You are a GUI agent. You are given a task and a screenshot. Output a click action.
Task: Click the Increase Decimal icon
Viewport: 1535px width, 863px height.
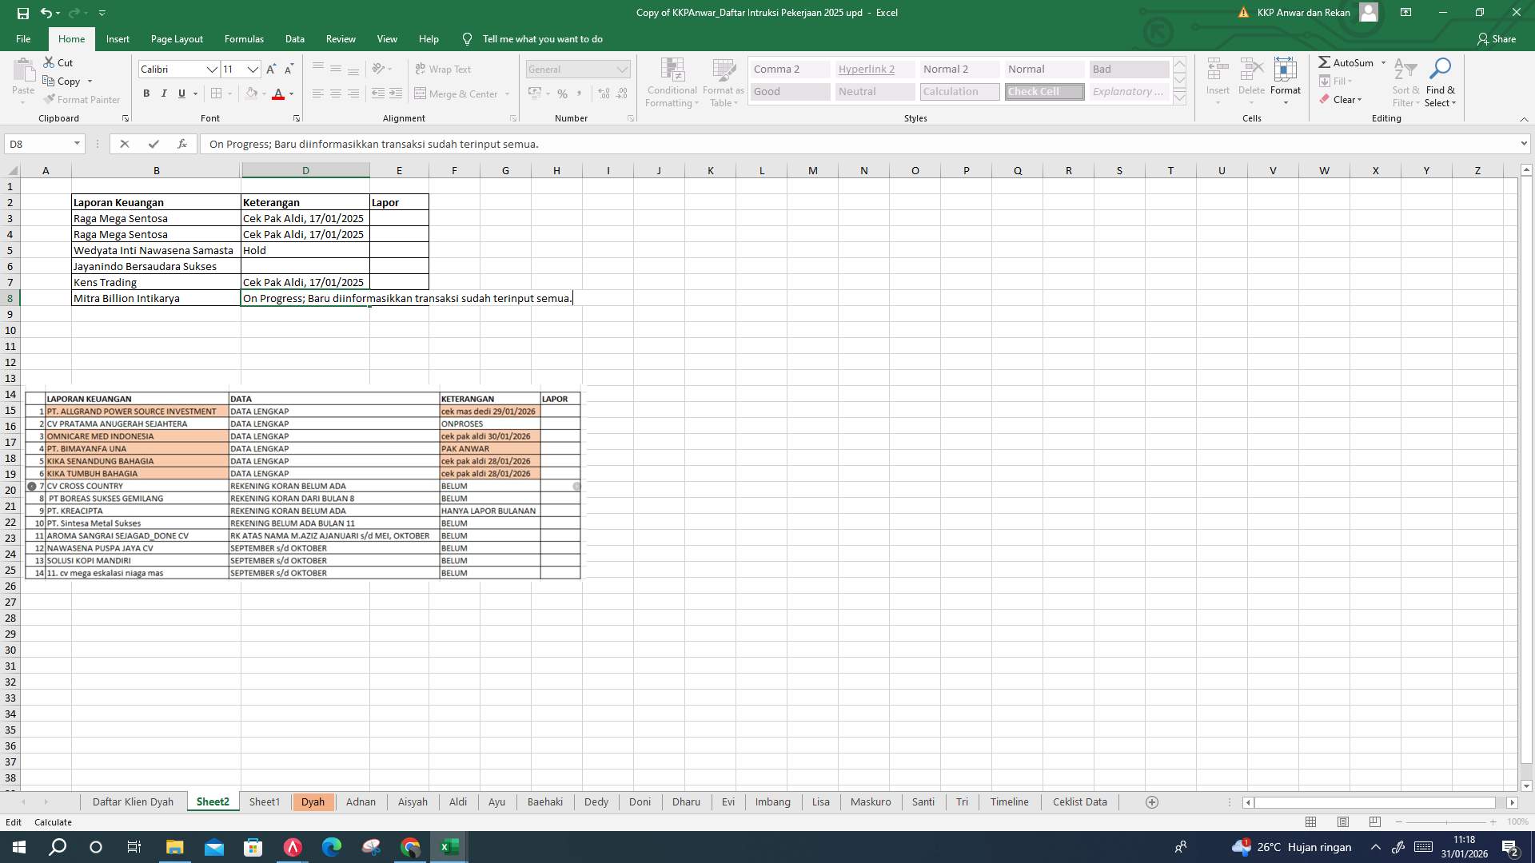point(602,93)
